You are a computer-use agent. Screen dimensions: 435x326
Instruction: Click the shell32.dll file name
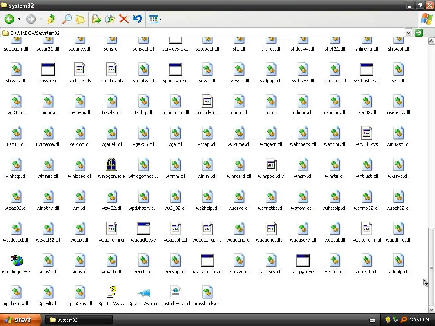click(x=335, y=49)
